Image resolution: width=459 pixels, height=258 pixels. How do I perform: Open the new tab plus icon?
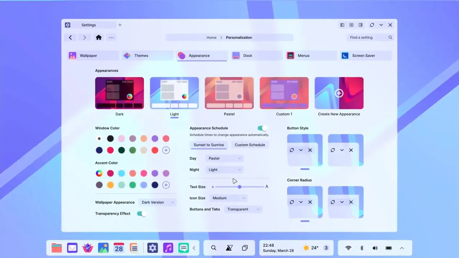pos(120,25)
